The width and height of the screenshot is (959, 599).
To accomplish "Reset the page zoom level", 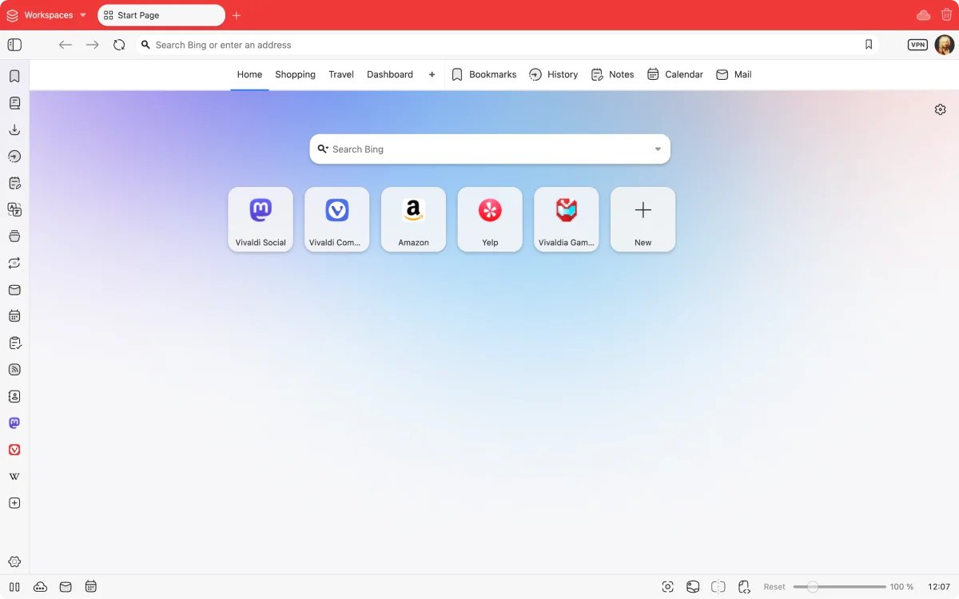I will point(774,587).
